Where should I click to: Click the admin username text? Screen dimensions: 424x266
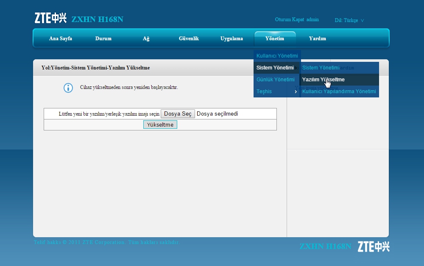point(312,19)
